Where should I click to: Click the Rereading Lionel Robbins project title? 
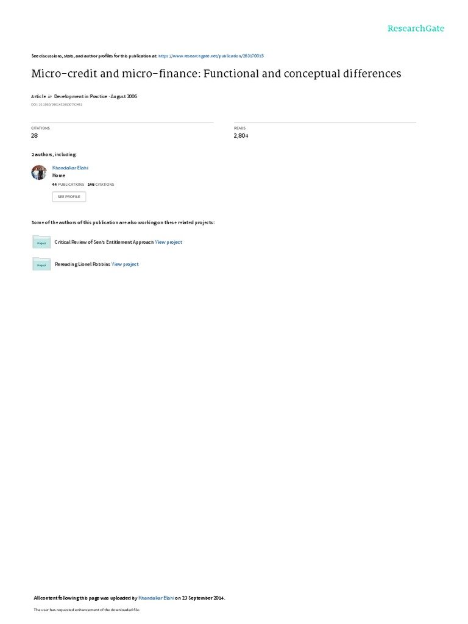coord(82,264)
